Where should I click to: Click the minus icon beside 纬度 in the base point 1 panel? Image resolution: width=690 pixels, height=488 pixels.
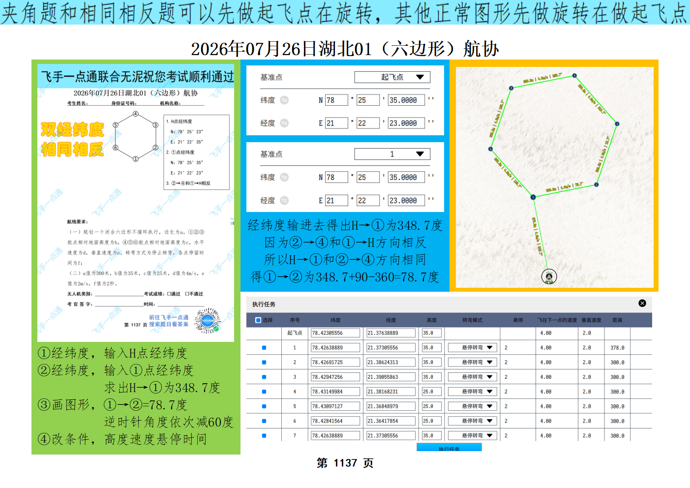284,177
